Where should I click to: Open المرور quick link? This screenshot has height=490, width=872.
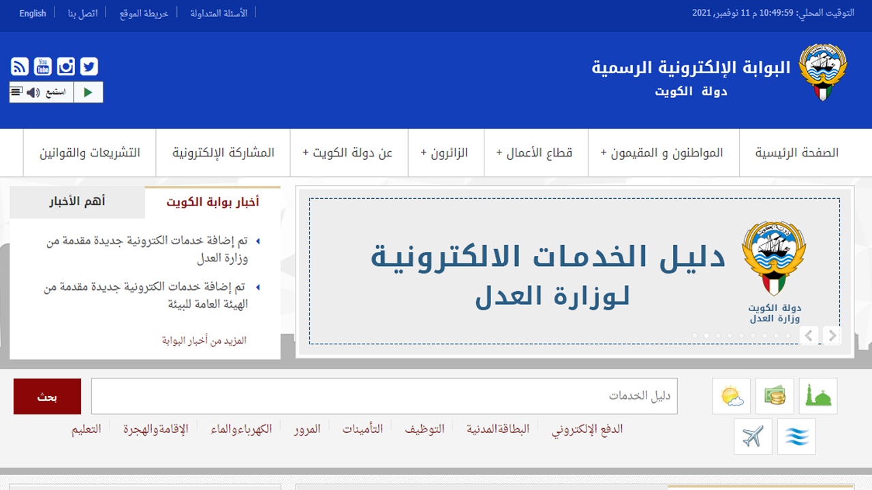coord(307,429)
